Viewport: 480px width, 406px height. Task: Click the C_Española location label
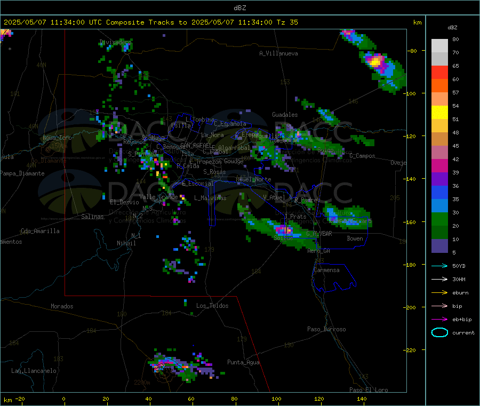click(x=230, y=124)
